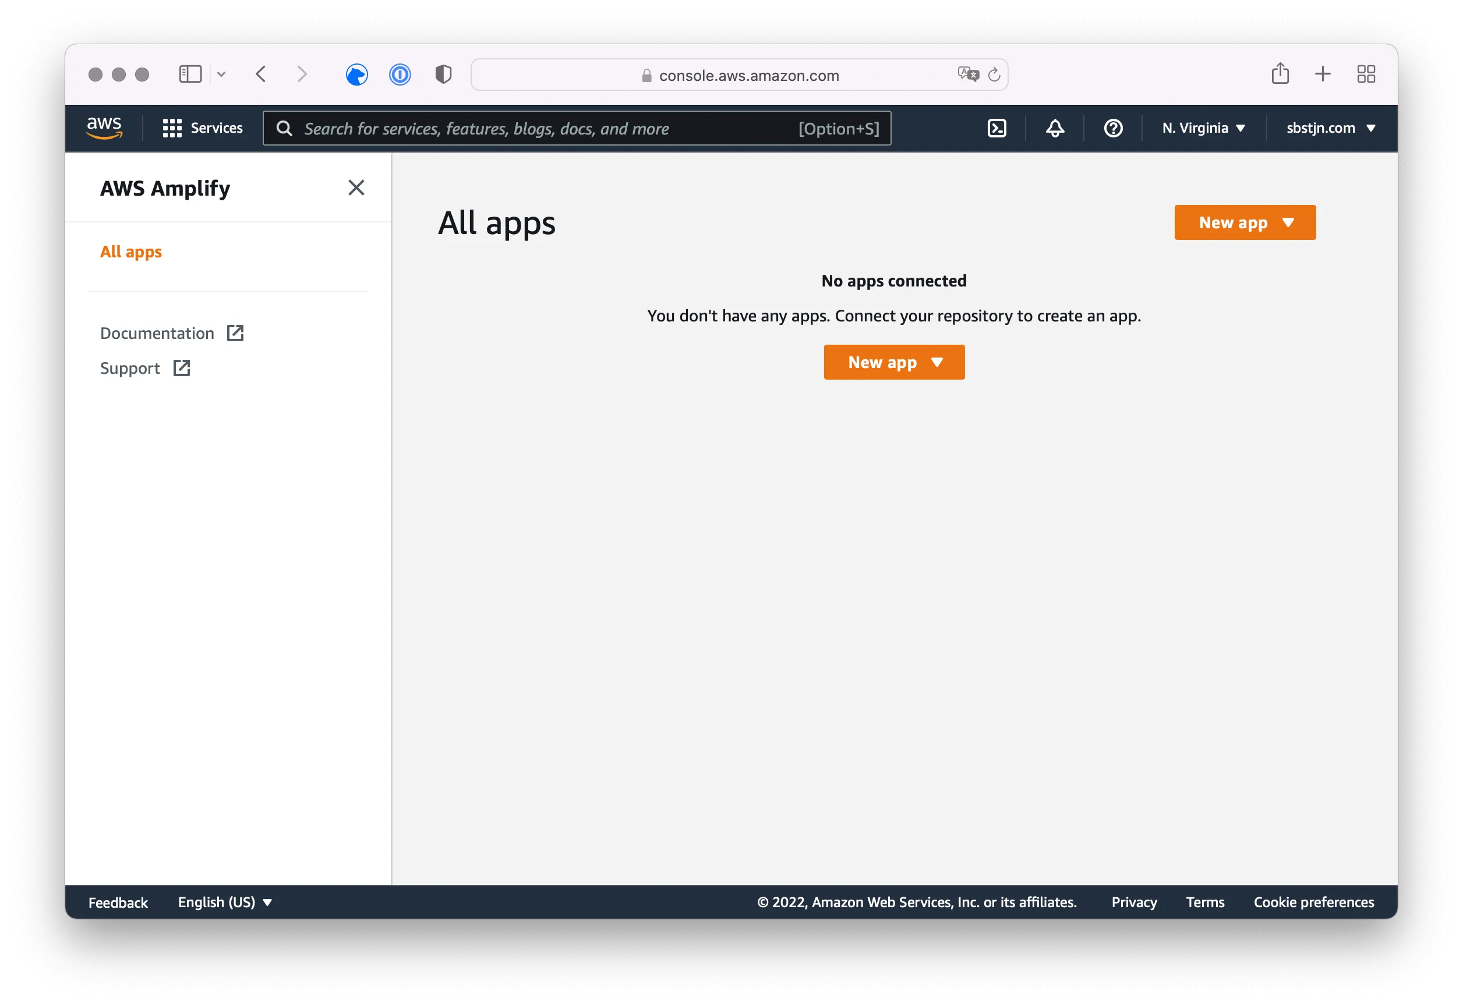Viewport: 1463px width, 1005px height.
Task: Open the N. Virginia region selector
Action: point(1202,128)
